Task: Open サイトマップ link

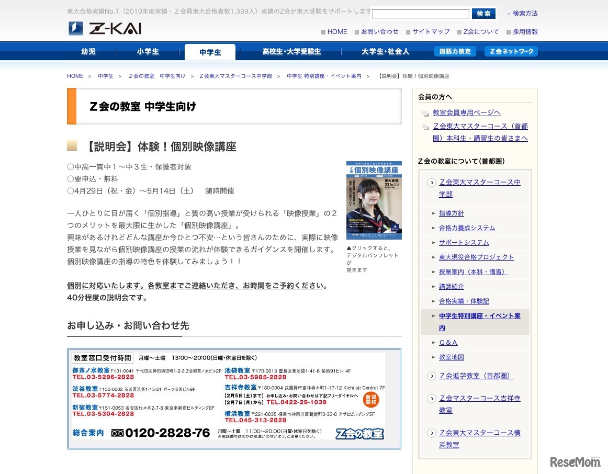Action: point(431,32)
